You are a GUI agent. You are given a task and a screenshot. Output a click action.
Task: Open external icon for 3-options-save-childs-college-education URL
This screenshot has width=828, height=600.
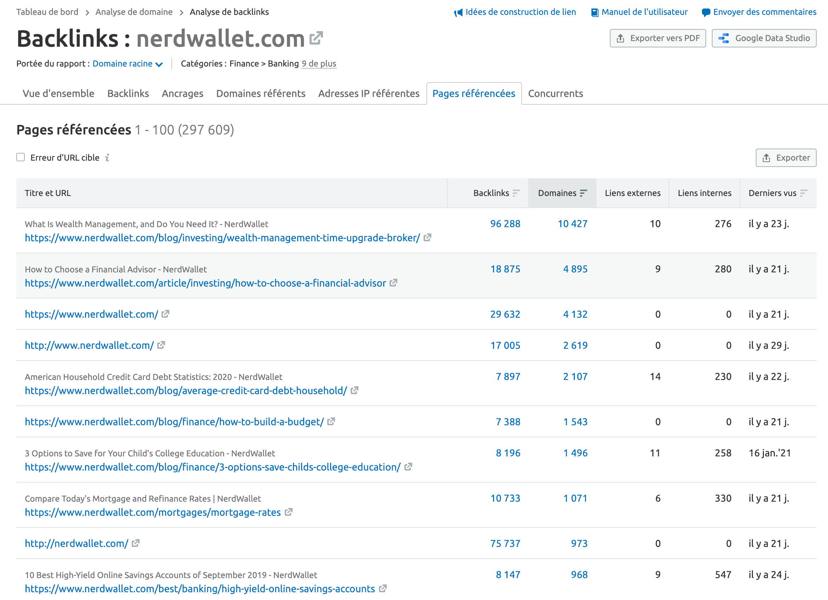[408, 467]
